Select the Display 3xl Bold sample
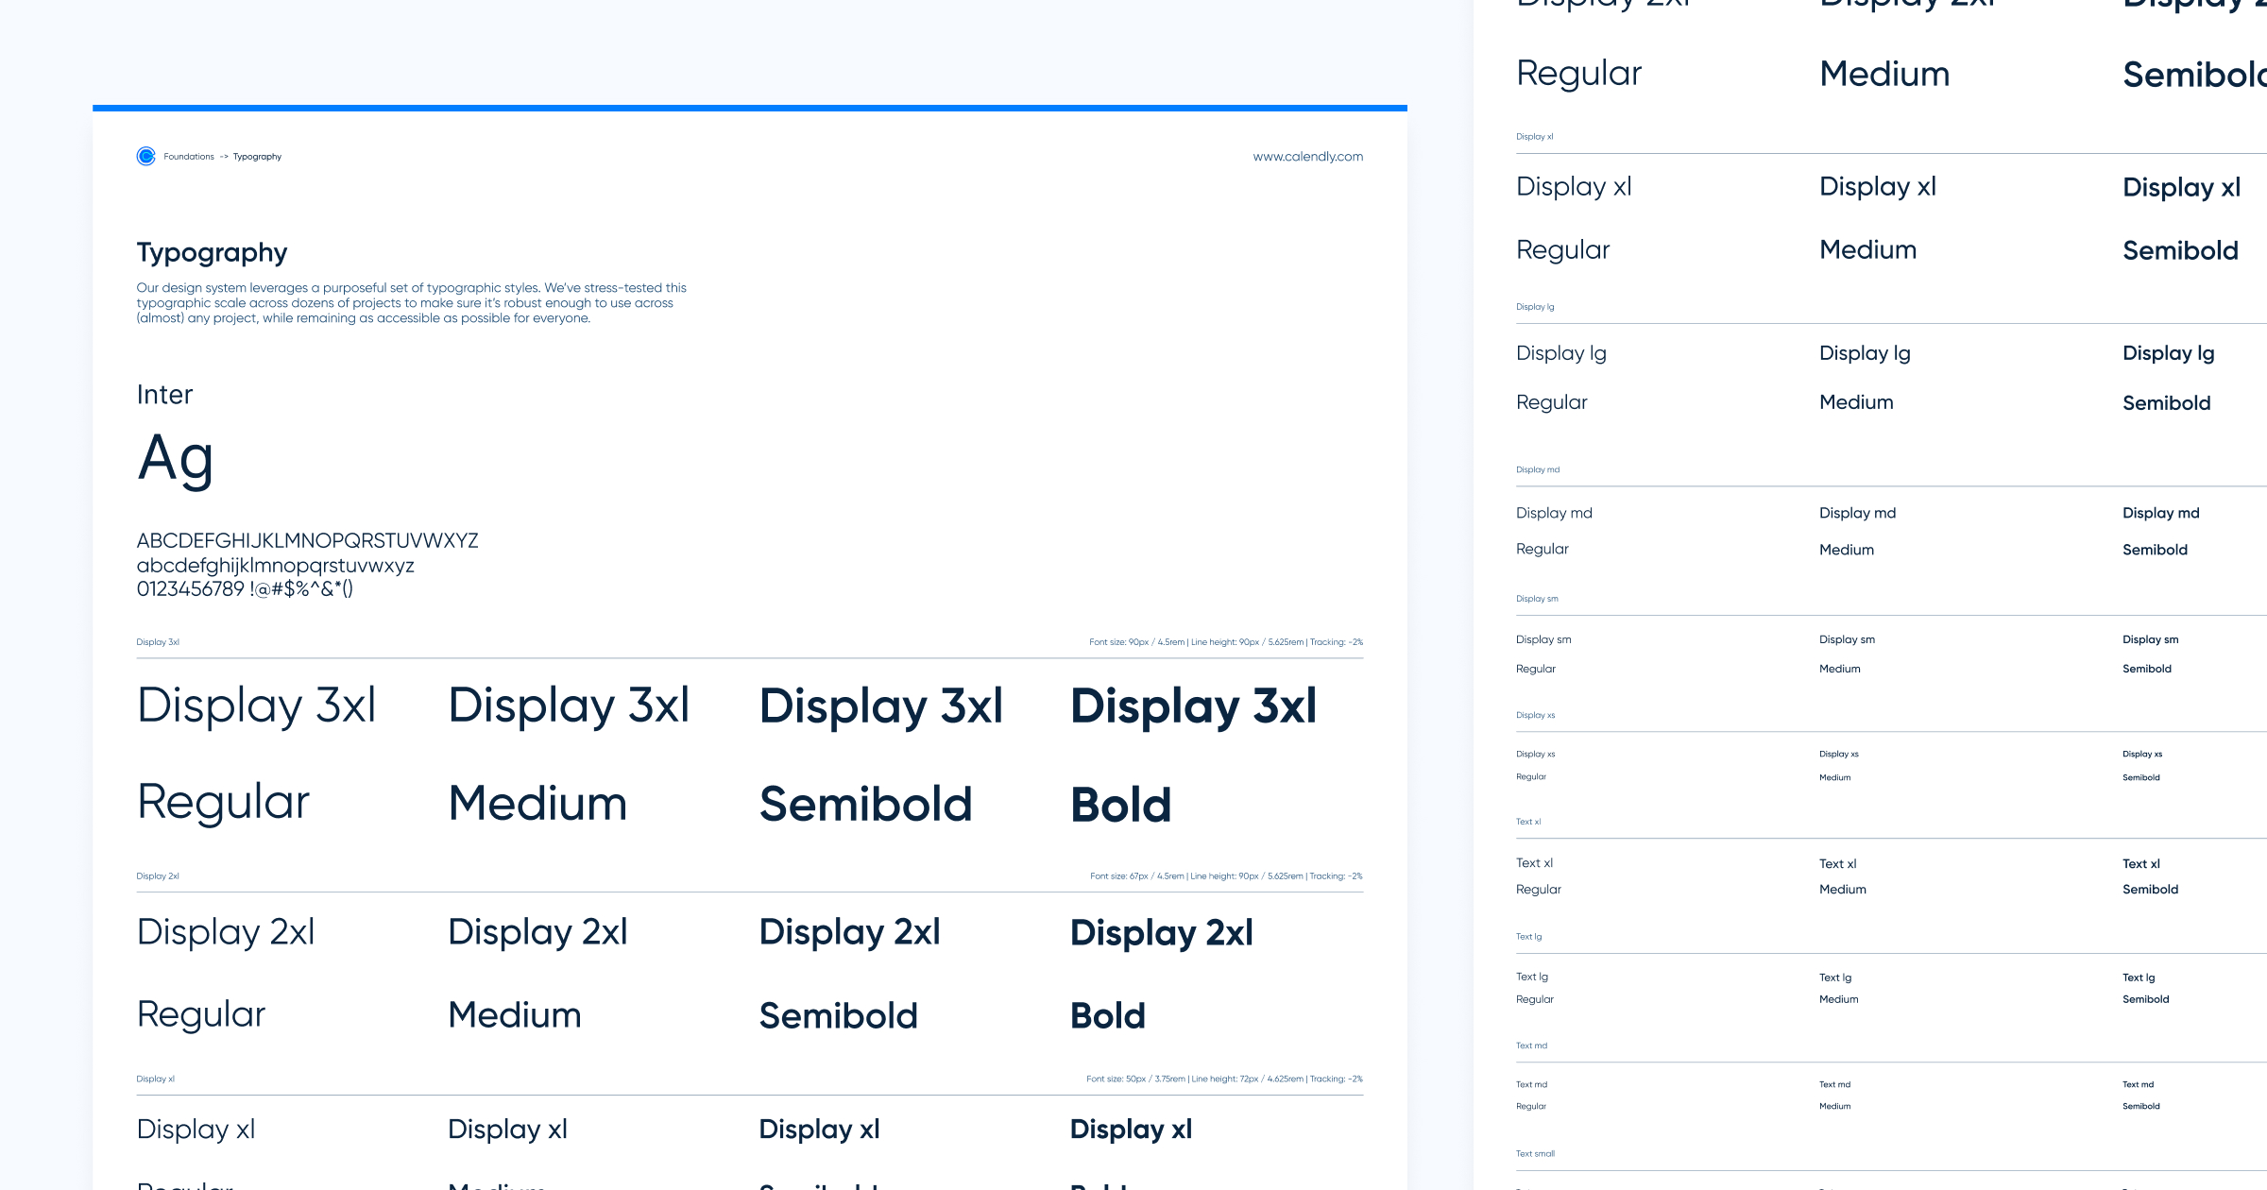The height and width of the screenshot is (1190, 2267). (x=1193, y=705)
